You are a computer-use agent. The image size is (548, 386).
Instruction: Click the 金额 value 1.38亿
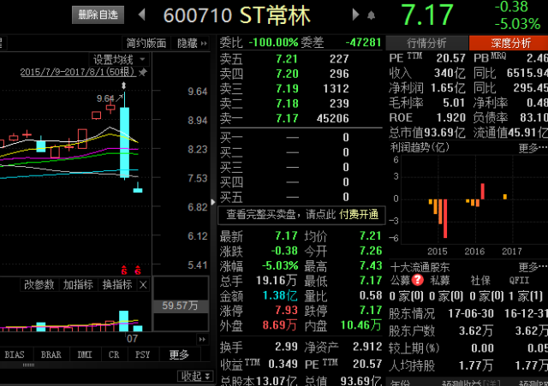click(280, 295)
